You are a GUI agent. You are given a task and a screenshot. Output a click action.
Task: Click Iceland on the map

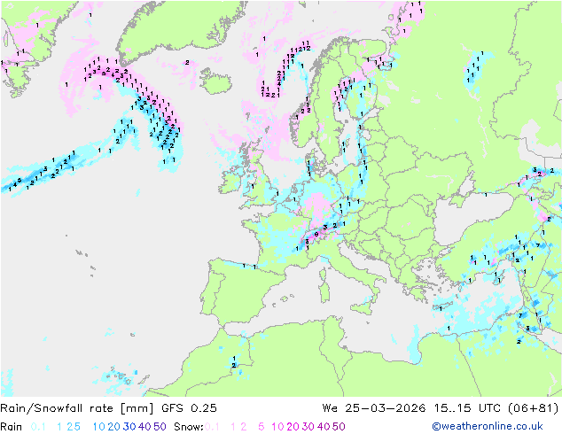coord(215,81)
